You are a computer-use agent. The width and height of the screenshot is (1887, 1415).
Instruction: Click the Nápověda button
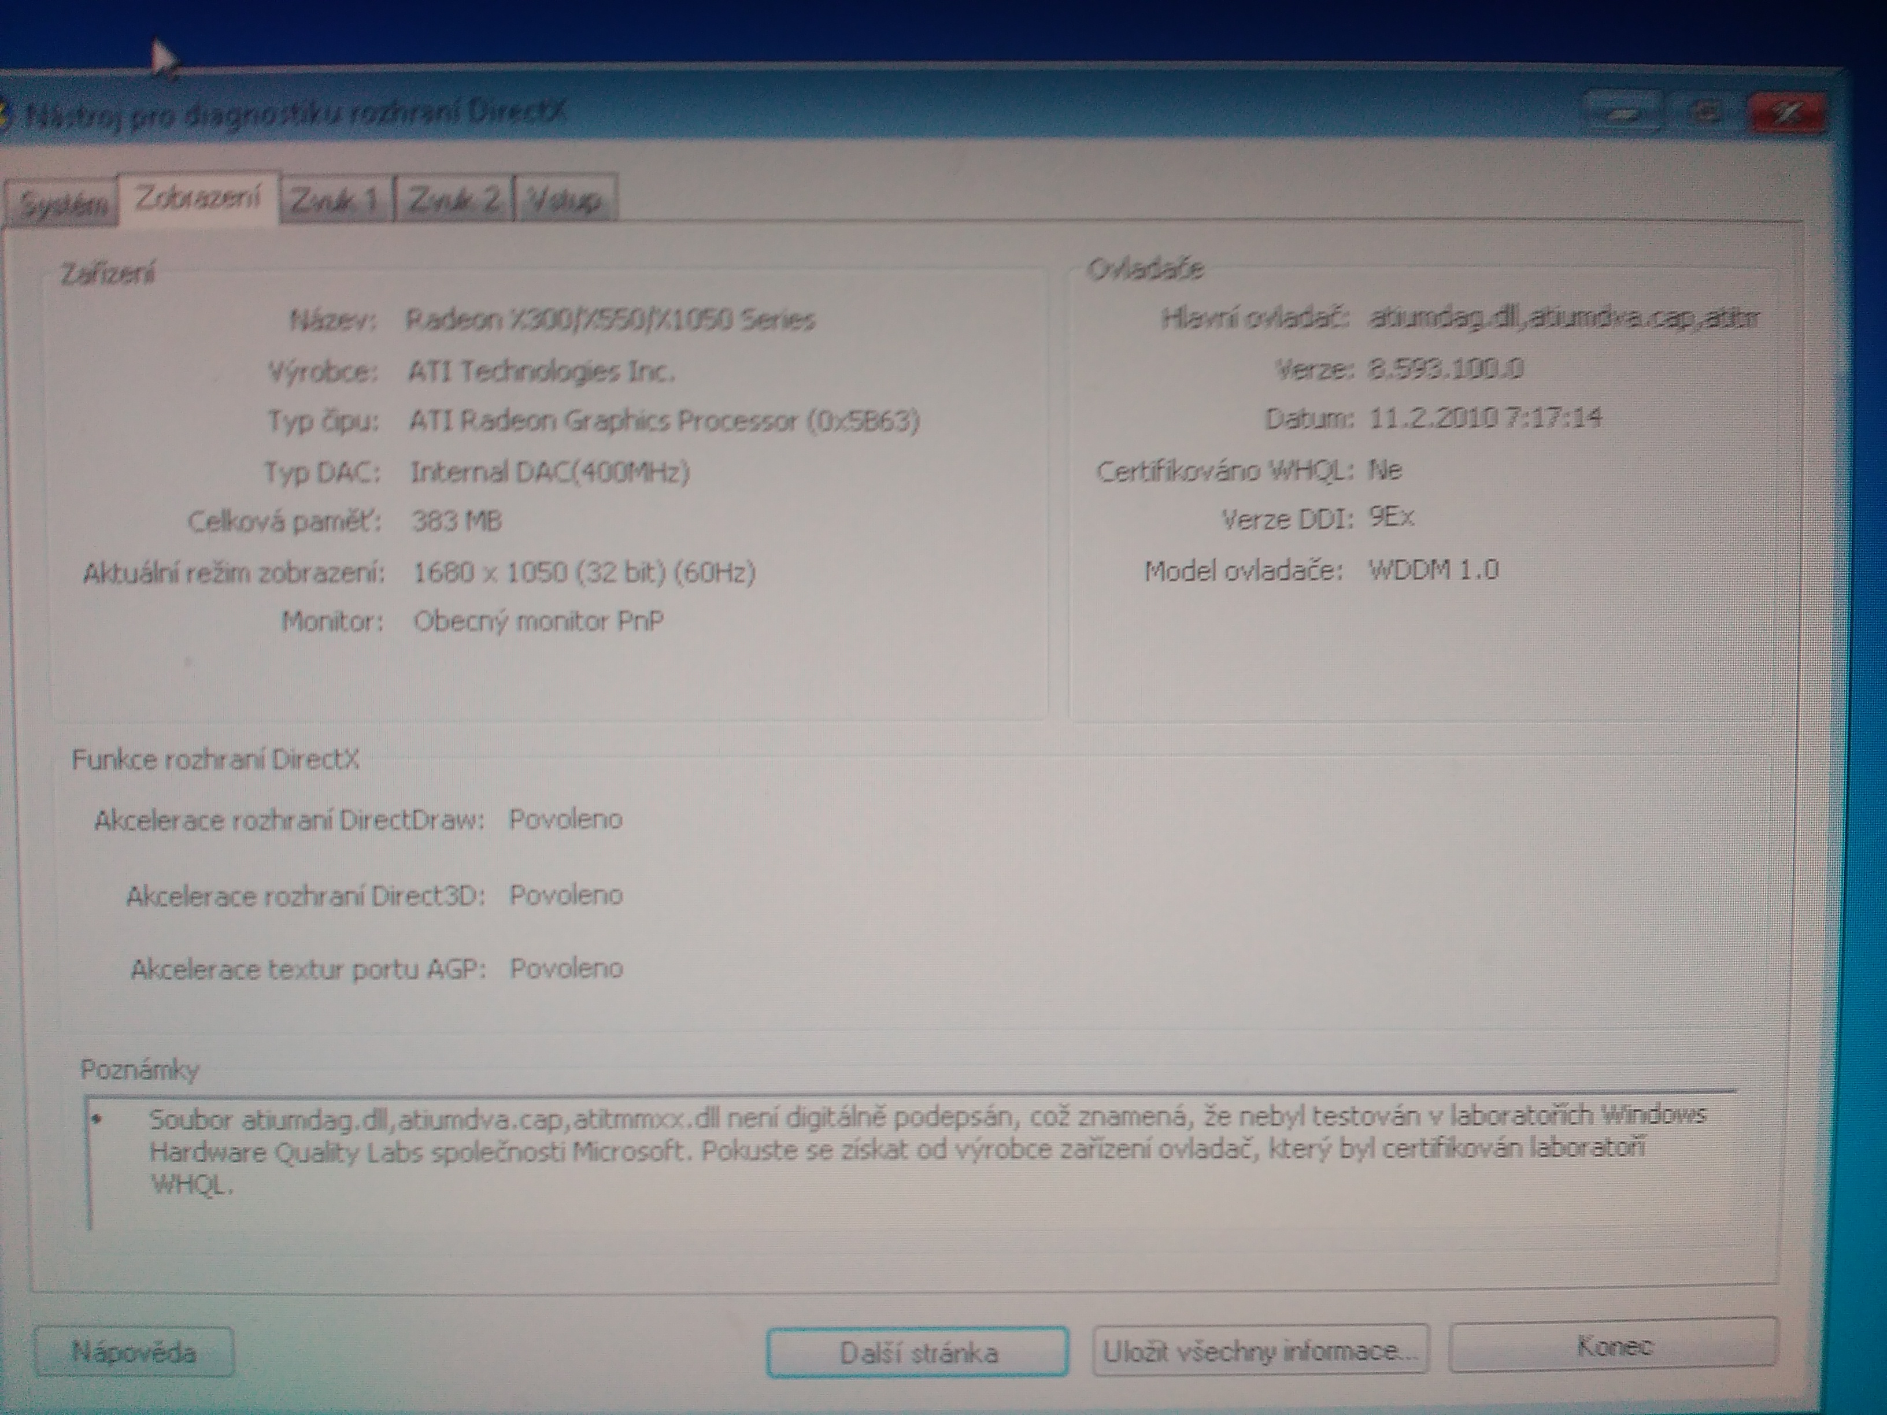[134, 1351]
